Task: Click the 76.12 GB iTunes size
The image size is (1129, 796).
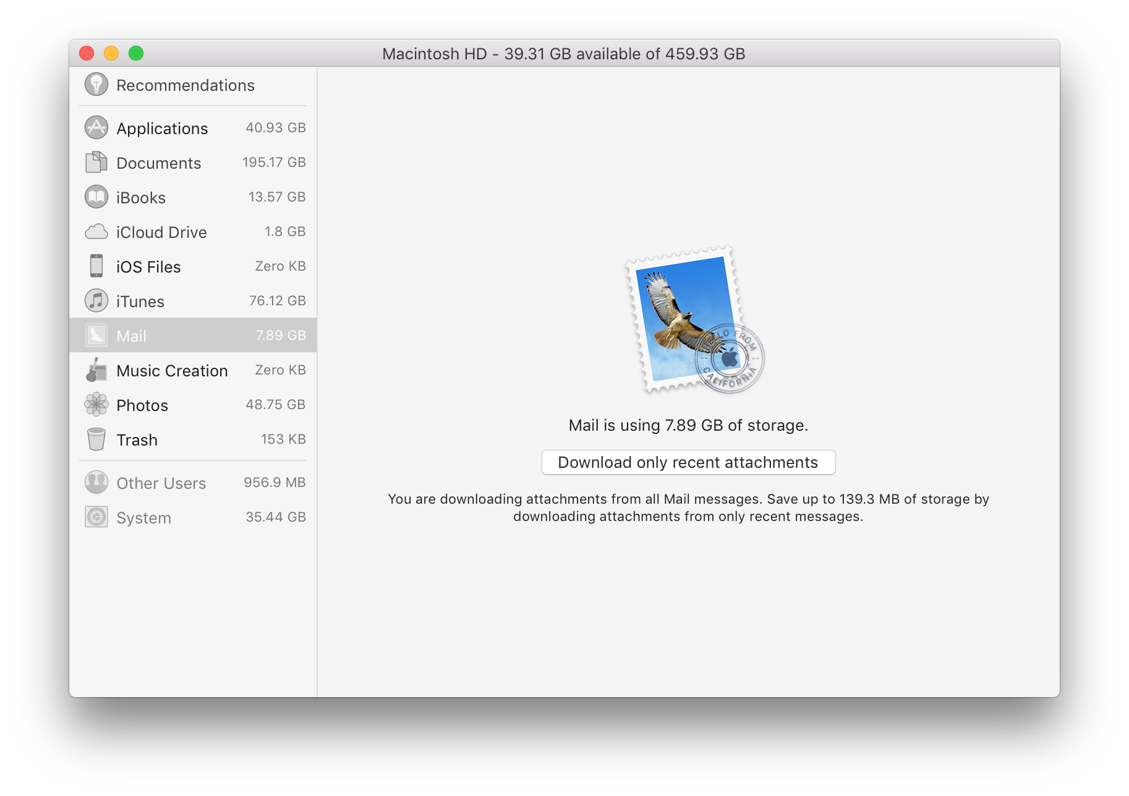Action: pyautogui.click(x=278, y=300)
